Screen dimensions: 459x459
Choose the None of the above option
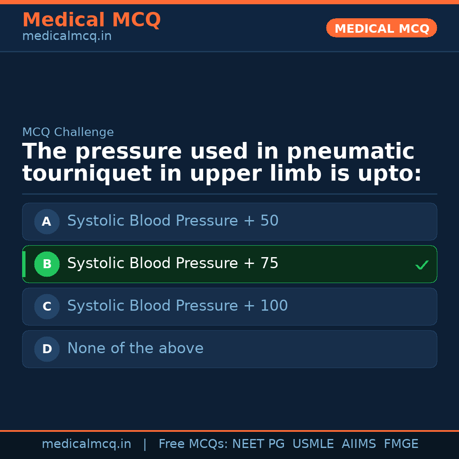click(x=135, y=348)
